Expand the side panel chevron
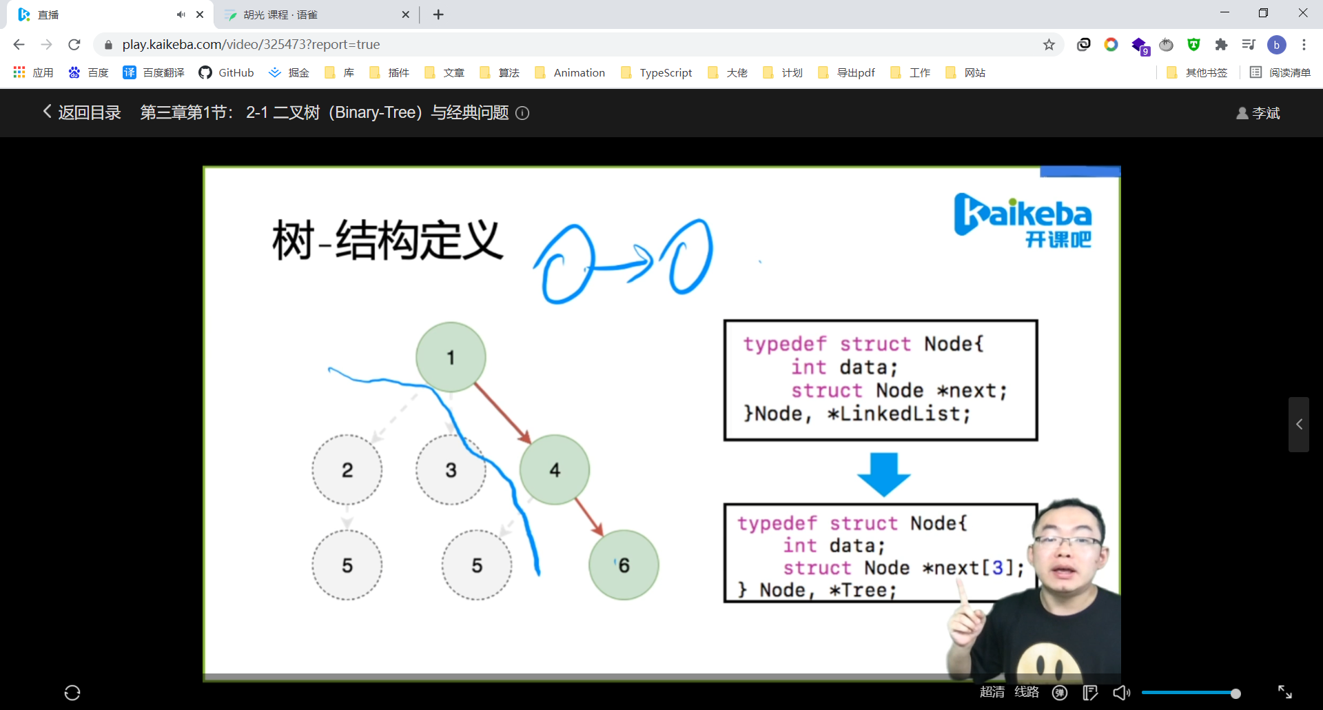This screenshot has width=1323, height=710. point(1299,425)
